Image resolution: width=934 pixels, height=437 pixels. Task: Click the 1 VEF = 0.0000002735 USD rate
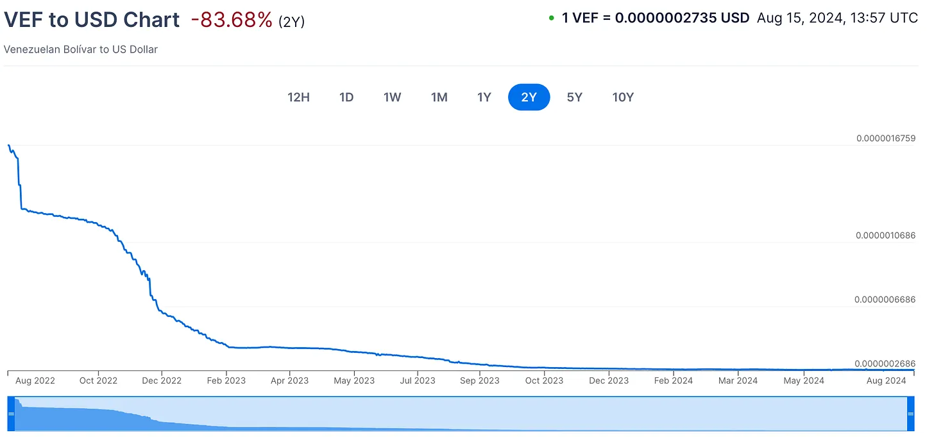[656, 18]
